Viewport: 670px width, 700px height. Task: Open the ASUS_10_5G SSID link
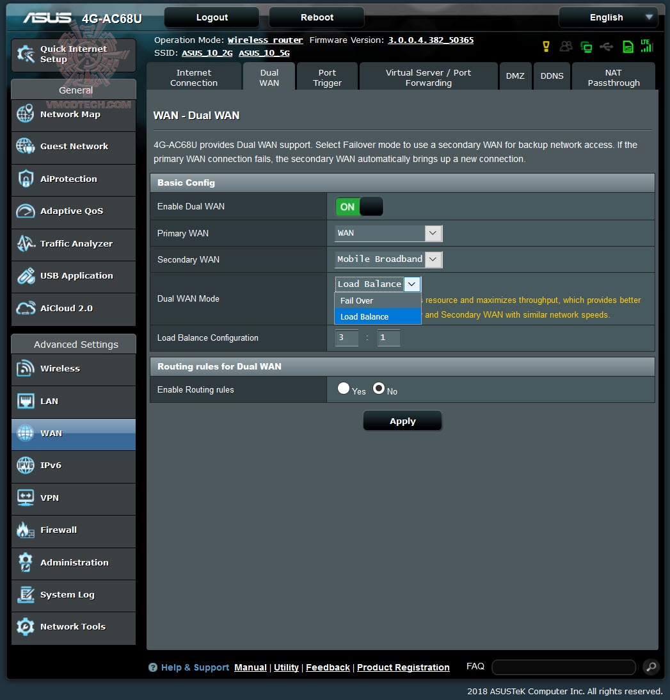(x=264, y=53)
